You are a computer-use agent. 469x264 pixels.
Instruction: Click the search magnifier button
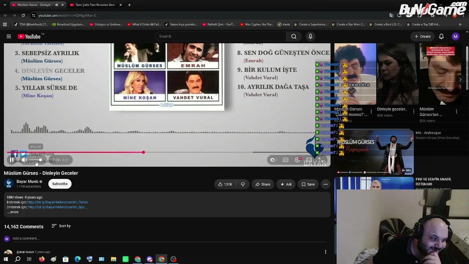pos(294,36)
